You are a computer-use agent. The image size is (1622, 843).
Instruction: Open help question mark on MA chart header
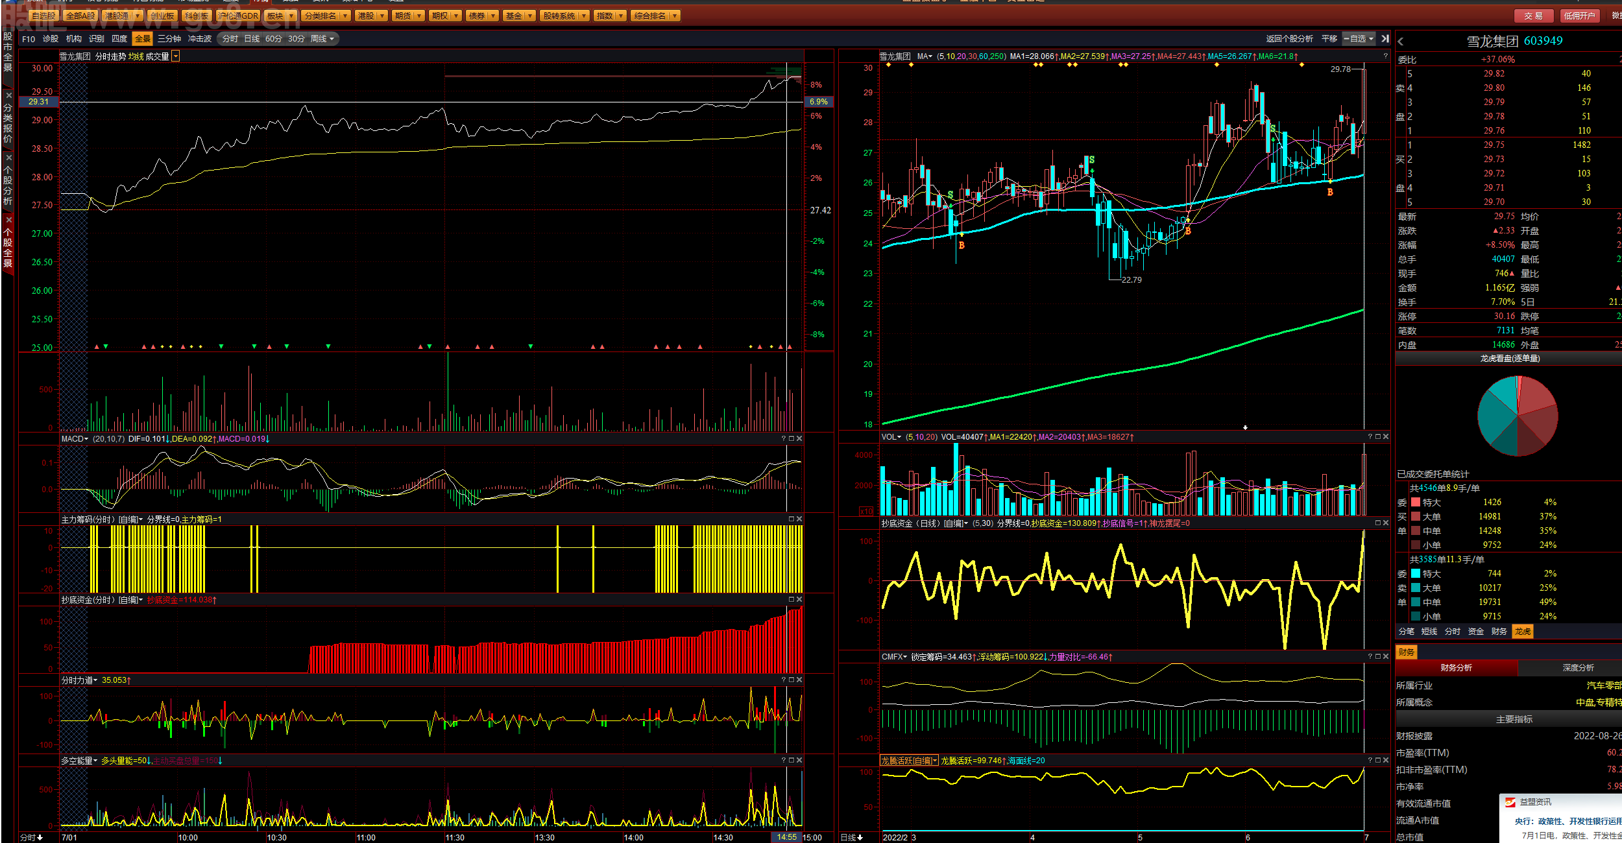coord(1385,56)
